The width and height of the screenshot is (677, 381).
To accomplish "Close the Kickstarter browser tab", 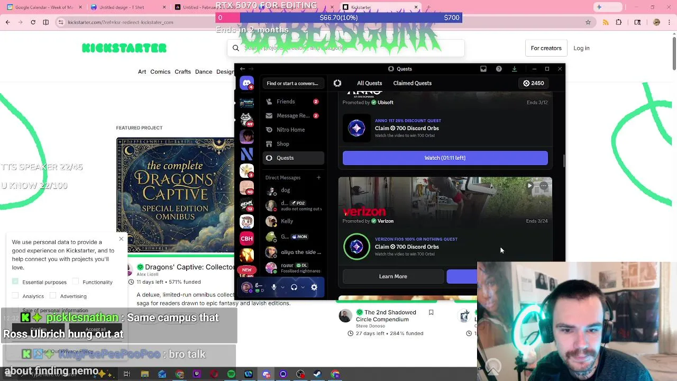I will (x=416, y=7).
